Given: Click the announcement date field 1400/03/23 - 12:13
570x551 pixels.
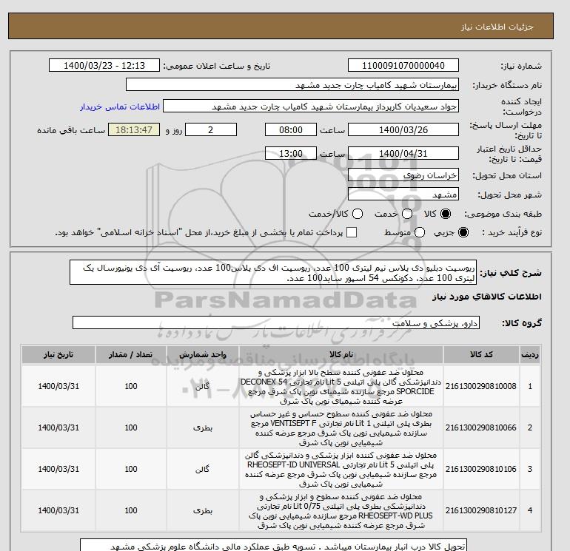Looking at the screenshot, I should pyautogui.click(x=104, y=66).
